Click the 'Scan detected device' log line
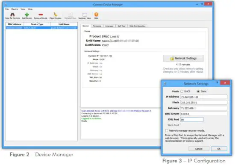 click(116, 111)
